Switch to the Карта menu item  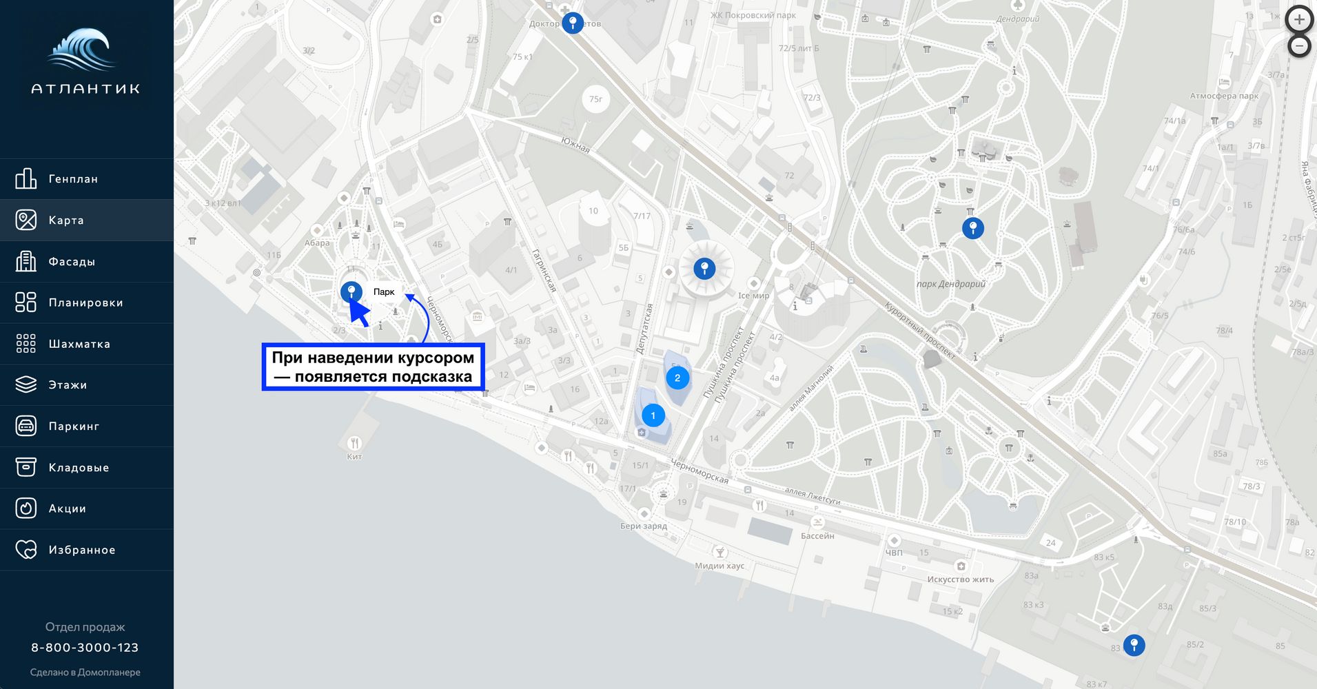point(87,220)
